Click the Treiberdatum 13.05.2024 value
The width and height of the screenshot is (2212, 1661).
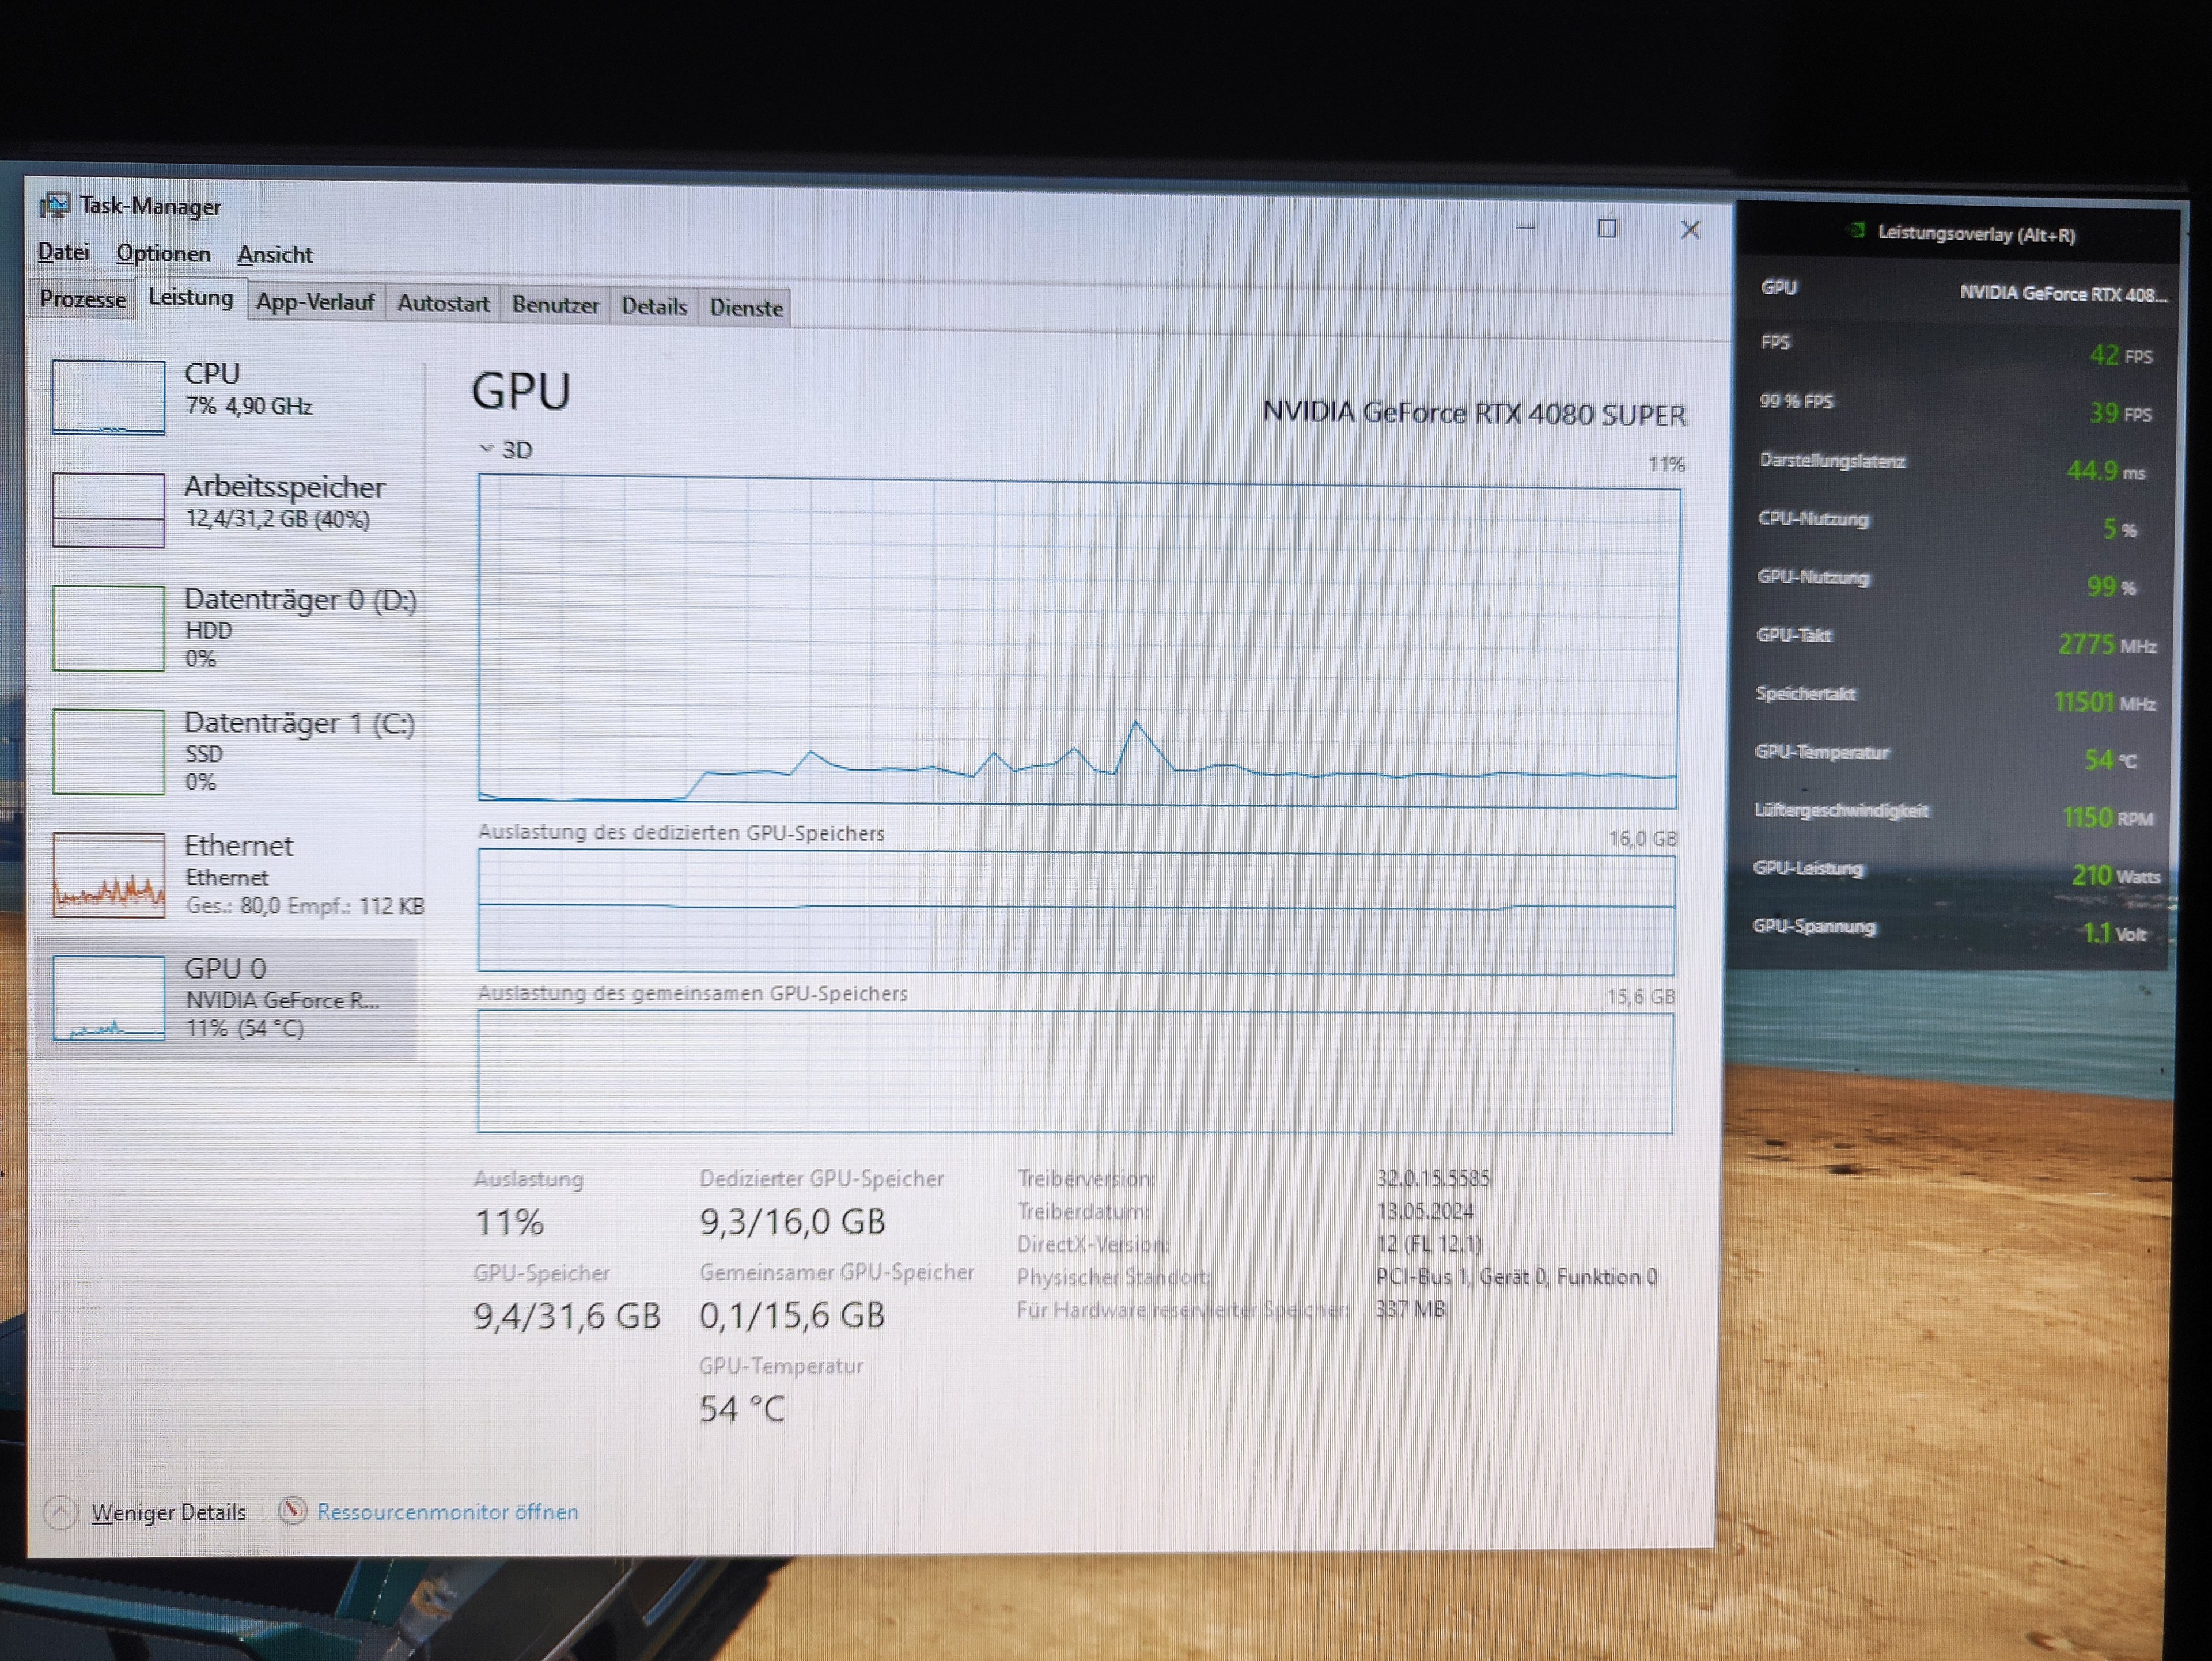[x=1424, y=1211]
